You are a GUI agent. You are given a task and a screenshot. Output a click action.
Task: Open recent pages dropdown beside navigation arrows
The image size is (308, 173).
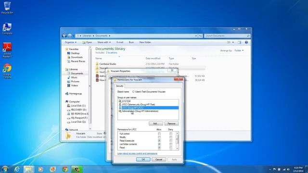74,36
